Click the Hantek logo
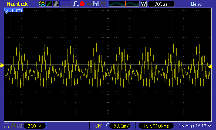Screen dimensions: 216x130 pos(17,4)
